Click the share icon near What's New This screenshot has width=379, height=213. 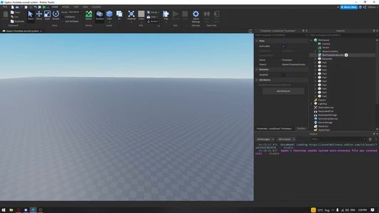coord(365,7)
